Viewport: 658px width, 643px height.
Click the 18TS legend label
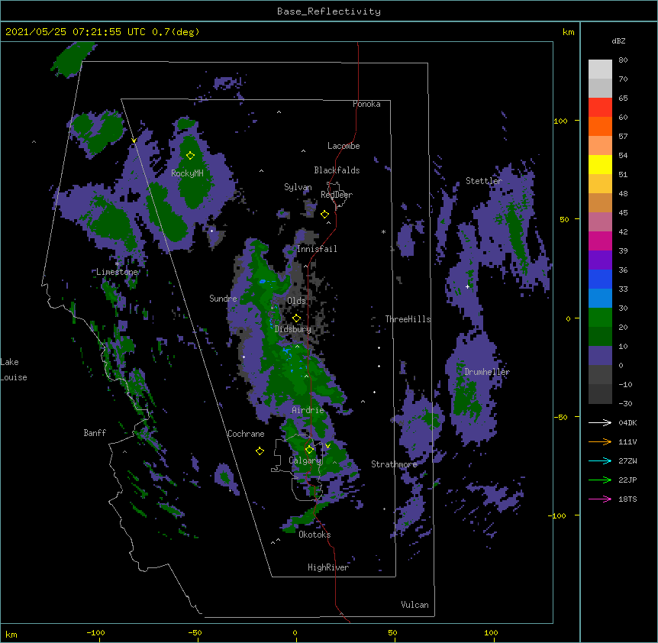click(x=627, y=499)
